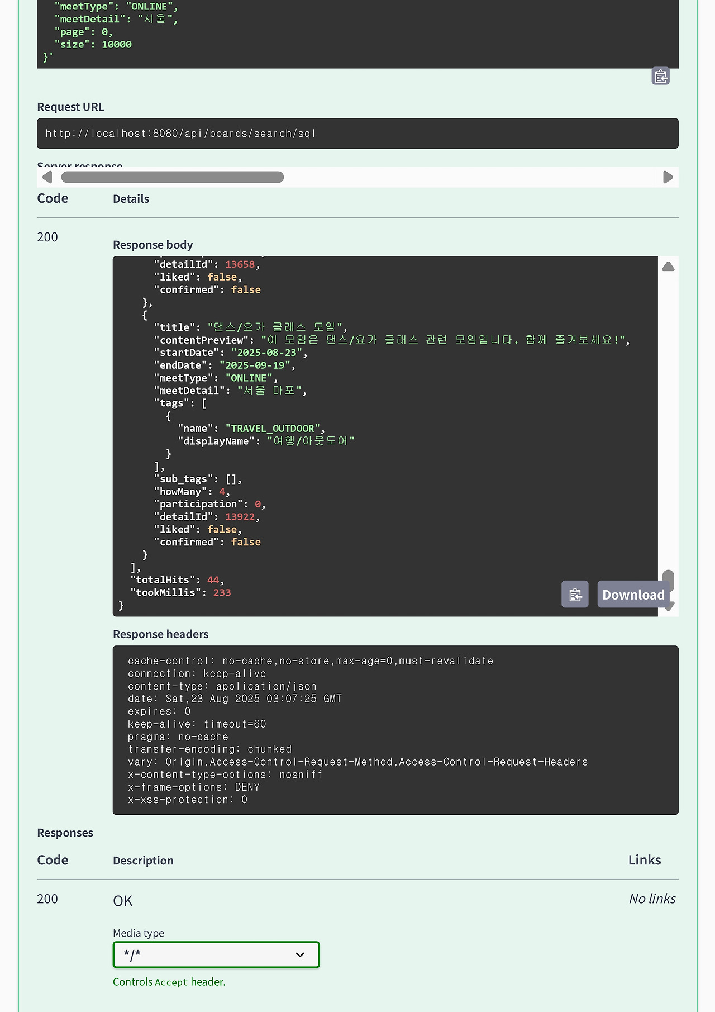
Task: Click the Request URL box
Action: click(x=357, y=134)
